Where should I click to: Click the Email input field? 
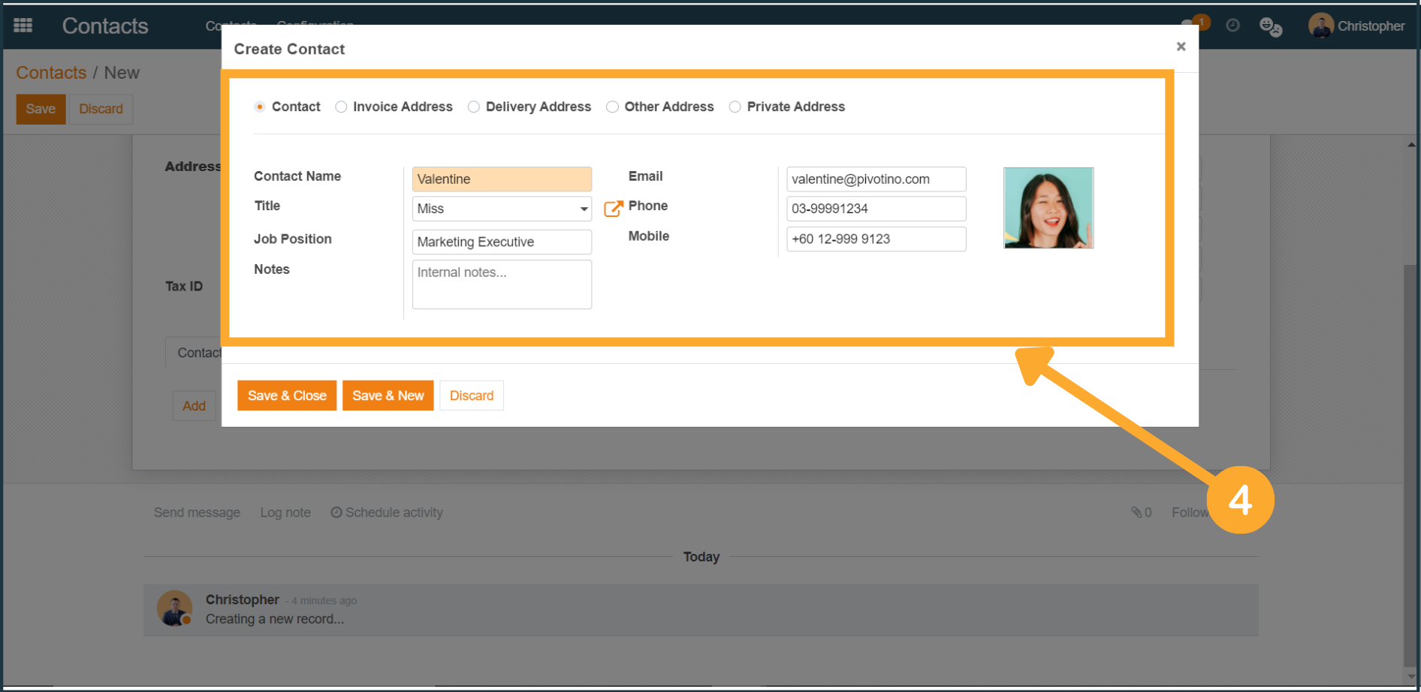[875, 179]
